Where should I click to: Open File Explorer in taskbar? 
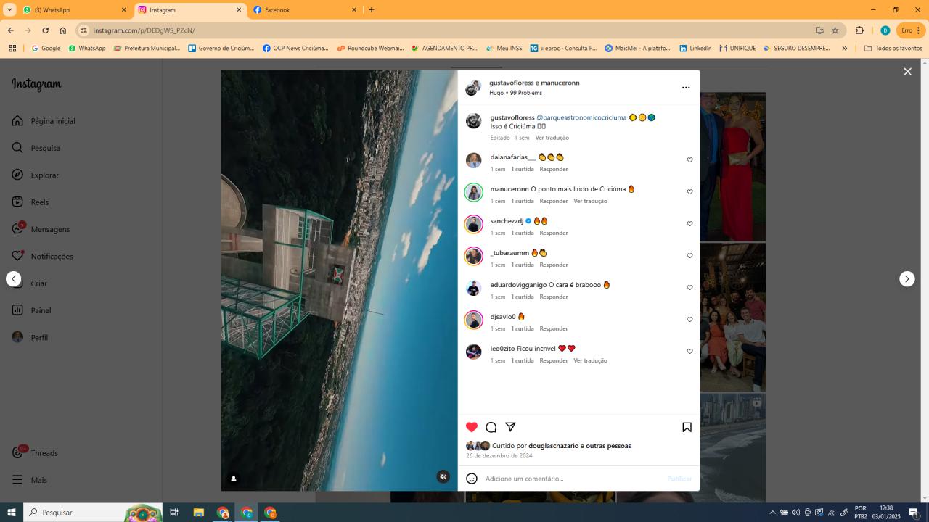198,513
